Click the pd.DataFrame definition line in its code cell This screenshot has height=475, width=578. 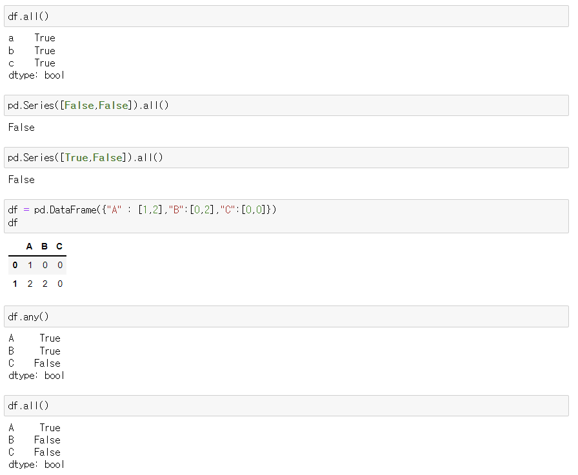pyautogui.click(x=142, y=210)
